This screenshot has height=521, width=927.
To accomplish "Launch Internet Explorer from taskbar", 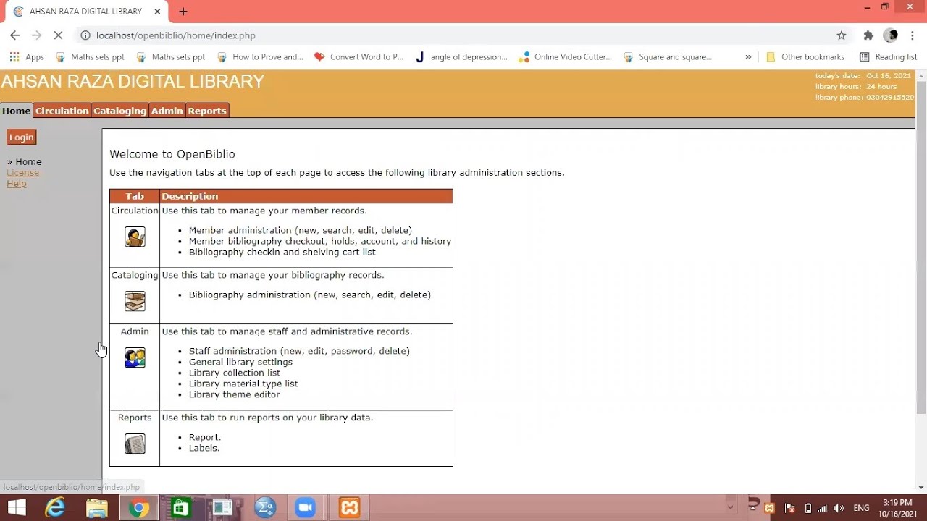I will (x=55, y=508).
